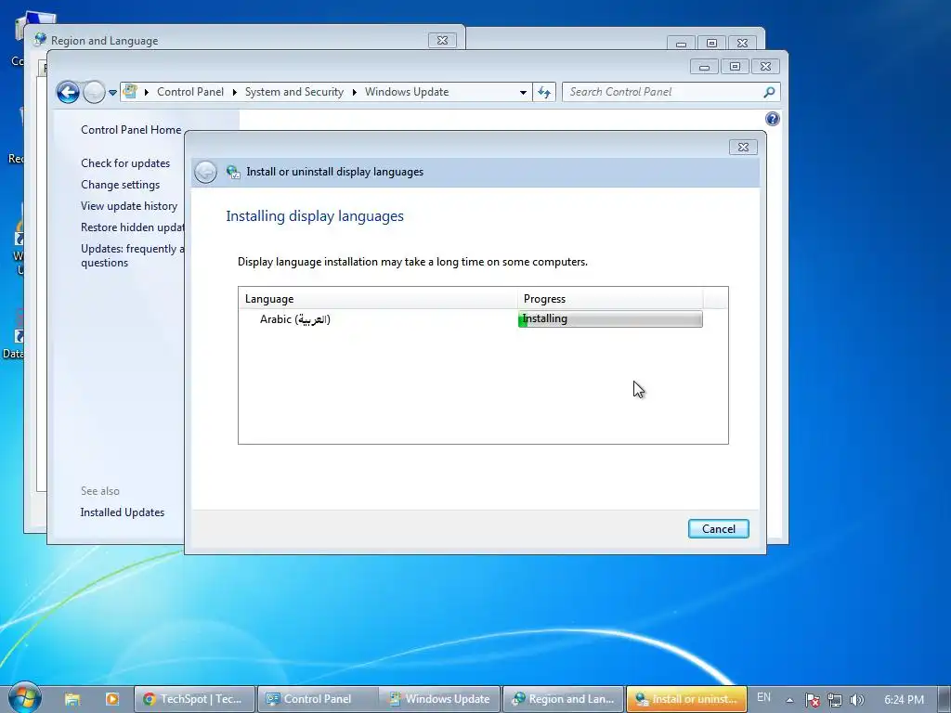Switch to TechSpot Chrome taskbar button
Image resolution: width=951 pixels, height=713 pixels.
point(194,699)
